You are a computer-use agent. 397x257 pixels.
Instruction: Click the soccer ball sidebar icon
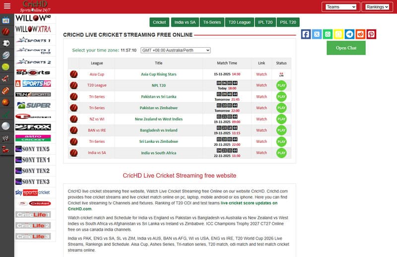coord(6,43)
